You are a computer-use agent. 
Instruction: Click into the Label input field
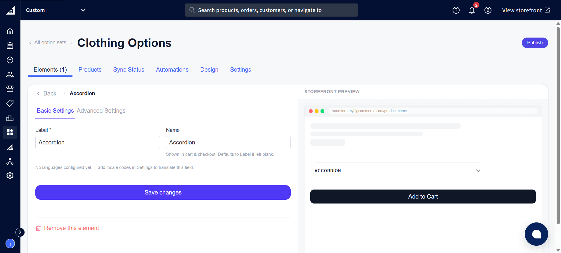pyautogui.click(x=98, y=142)
